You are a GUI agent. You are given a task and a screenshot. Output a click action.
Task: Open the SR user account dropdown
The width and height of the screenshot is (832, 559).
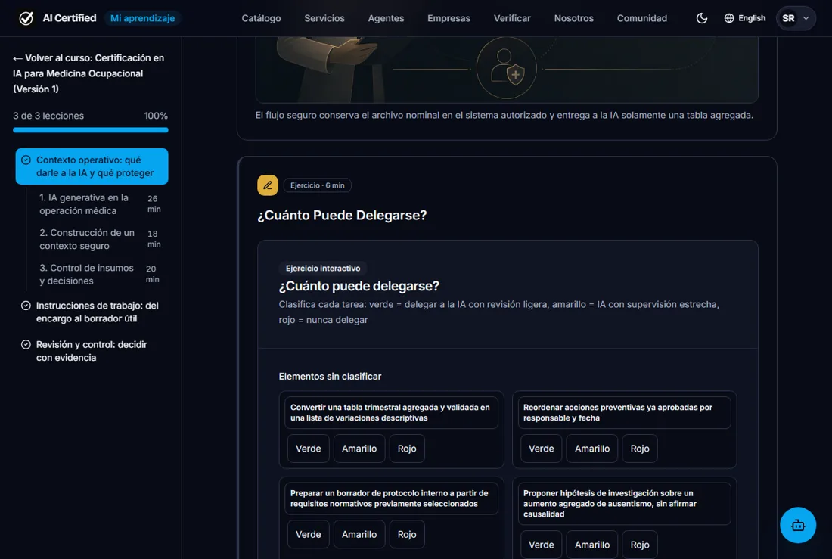(796, 19)
